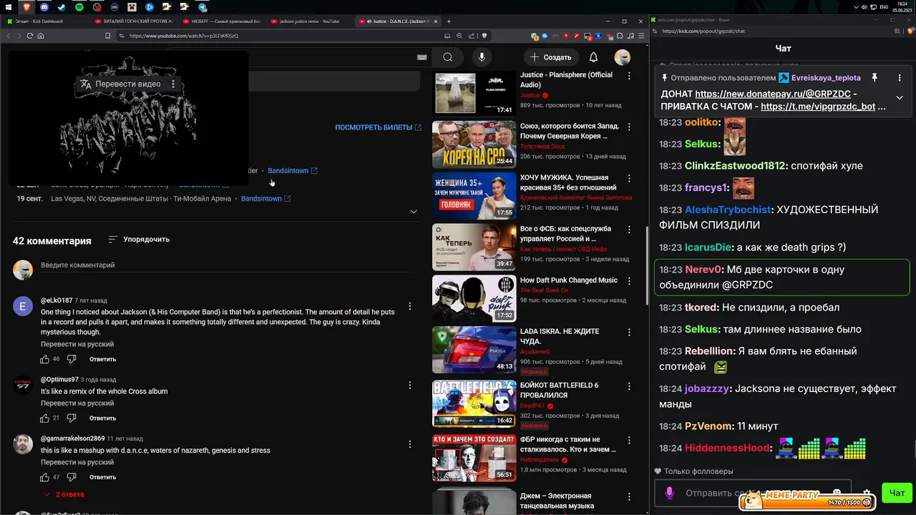Screen dimensions: 916x515
Task: Unpin the pinned chat message pin icon
Action: [874, 77]
